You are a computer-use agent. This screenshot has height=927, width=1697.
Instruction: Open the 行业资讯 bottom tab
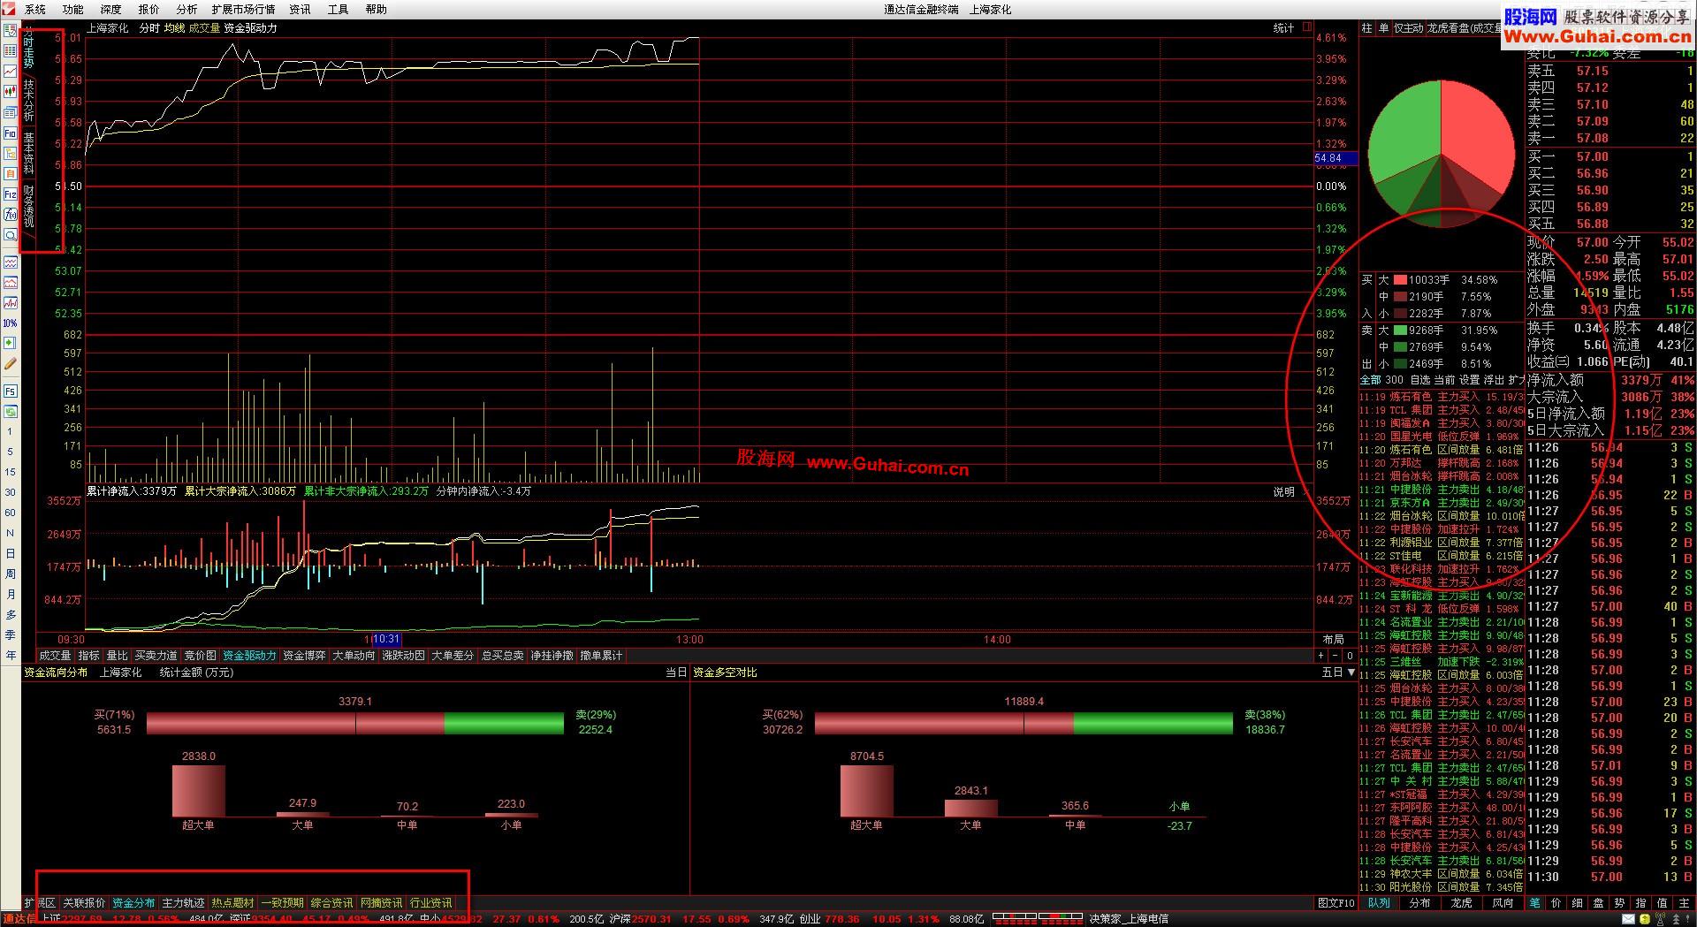[x=431, y=903]
